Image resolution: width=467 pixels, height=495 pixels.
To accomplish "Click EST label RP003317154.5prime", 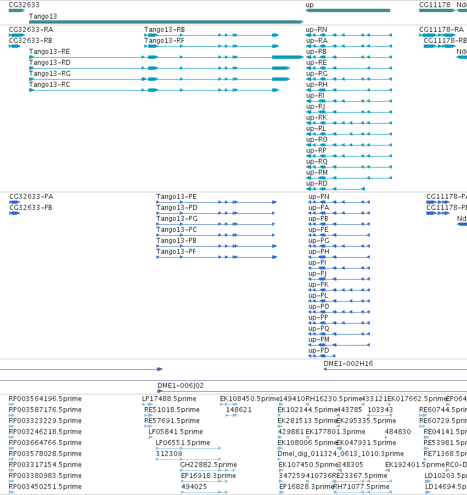I will click(45, 465).
